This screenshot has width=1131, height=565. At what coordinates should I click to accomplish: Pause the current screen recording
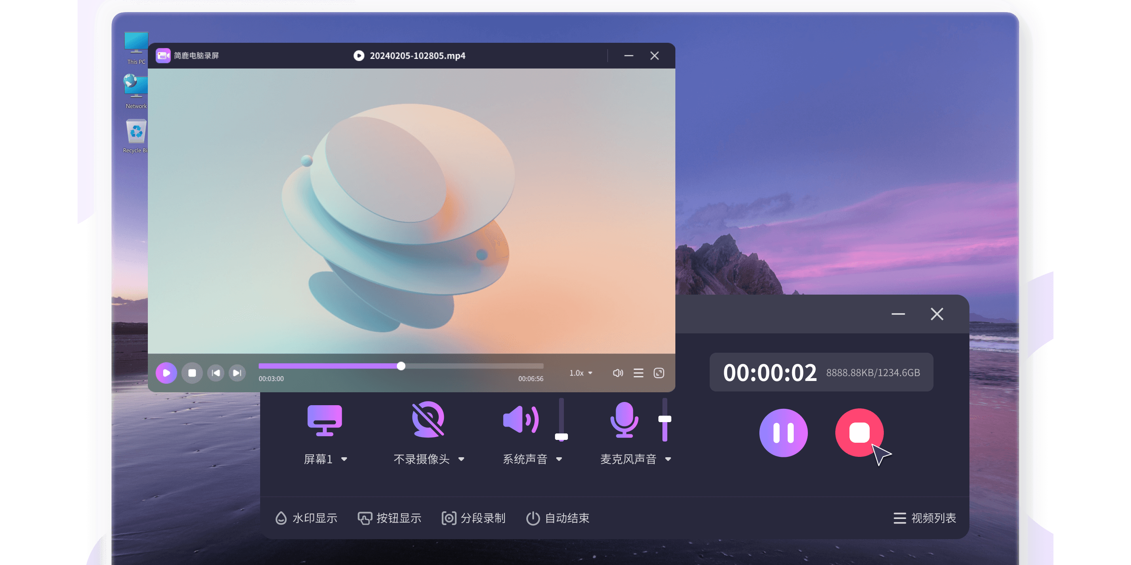[783, 433]
